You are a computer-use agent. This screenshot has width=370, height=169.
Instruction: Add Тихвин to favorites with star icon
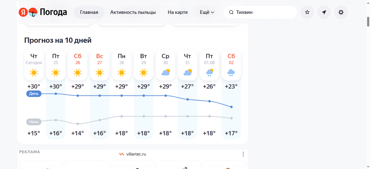tap(307, 12)
